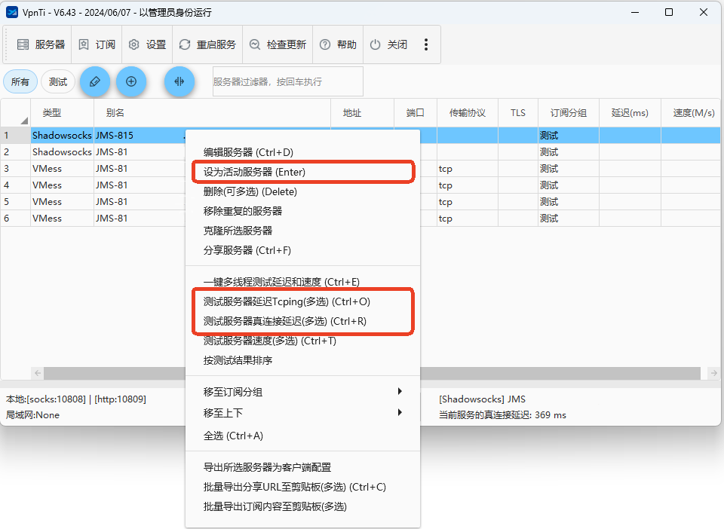Minimize the VpnTi window

(x=635, y=13)
